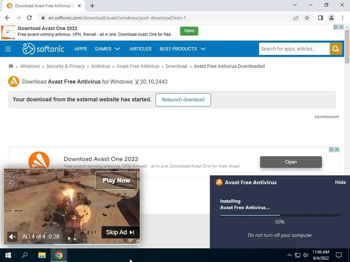View site info via the padlock icon
Screen dimensions: 350x262
click(43, 18)
